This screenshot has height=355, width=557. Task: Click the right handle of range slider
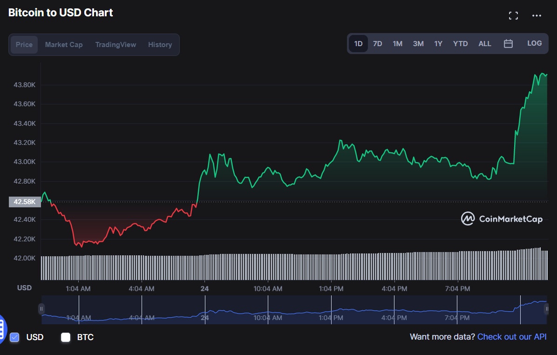click(x=547, y=308)
